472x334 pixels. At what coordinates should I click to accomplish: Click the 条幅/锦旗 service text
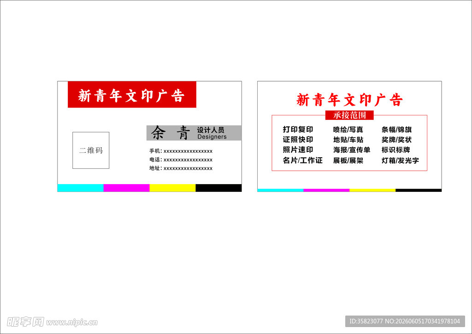click(397, 130)
